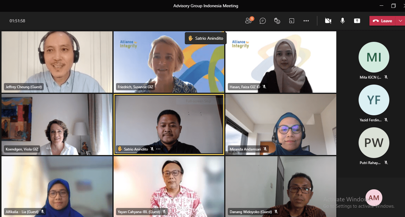
Task: Open the breakout rooms icon
Action: pos(291,21)
